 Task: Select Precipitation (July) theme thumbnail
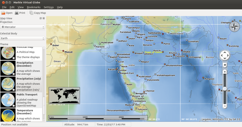click(8, 84)
